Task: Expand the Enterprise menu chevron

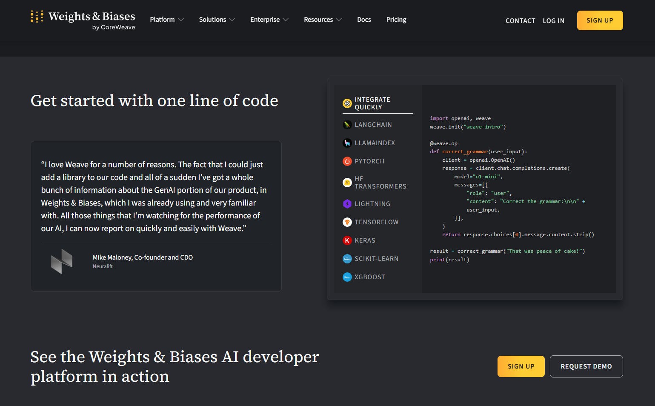Action: (x=286, y=20)
